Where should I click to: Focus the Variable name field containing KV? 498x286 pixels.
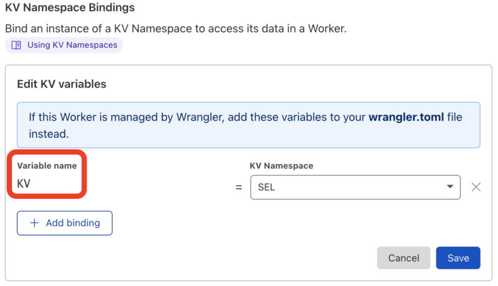[47, 184]
